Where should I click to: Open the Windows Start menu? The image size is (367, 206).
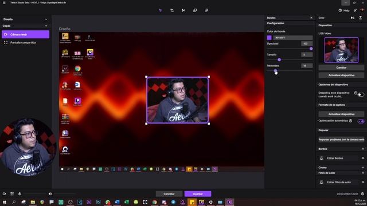pos(5,202)
